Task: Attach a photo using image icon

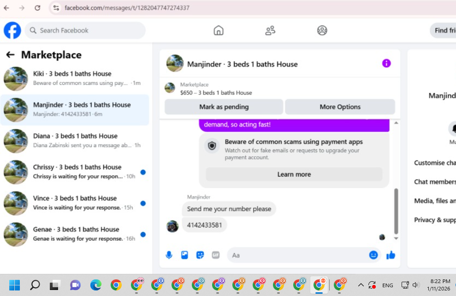Action: pyautogui.click(x=184, y=255)
